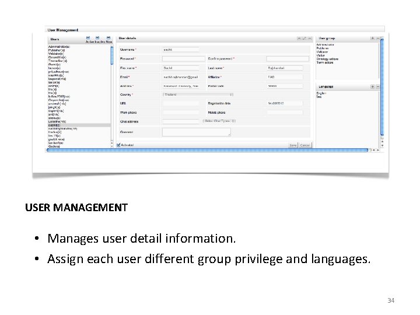
Task: Click the Chat address input field
Action: 181,121
